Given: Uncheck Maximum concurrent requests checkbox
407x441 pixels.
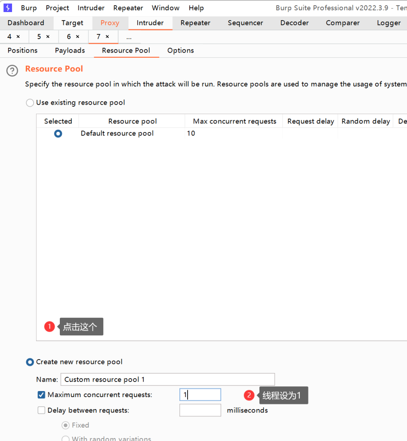Looking at the screenshot, I should tap(41, 395).
